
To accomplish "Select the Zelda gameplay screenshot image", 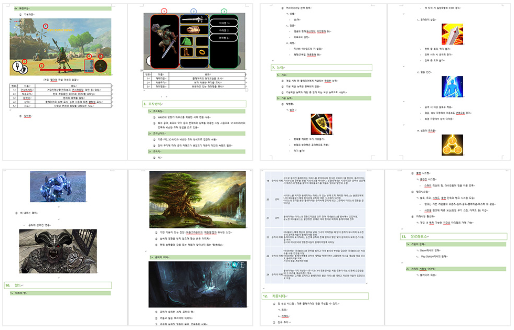I will pyautogui.click(x=60, y=47).
